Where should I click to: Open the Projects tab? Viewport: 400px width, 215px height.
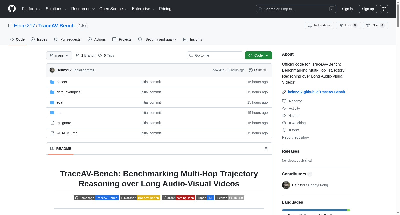pyautogui.click(x=122, y=39)
